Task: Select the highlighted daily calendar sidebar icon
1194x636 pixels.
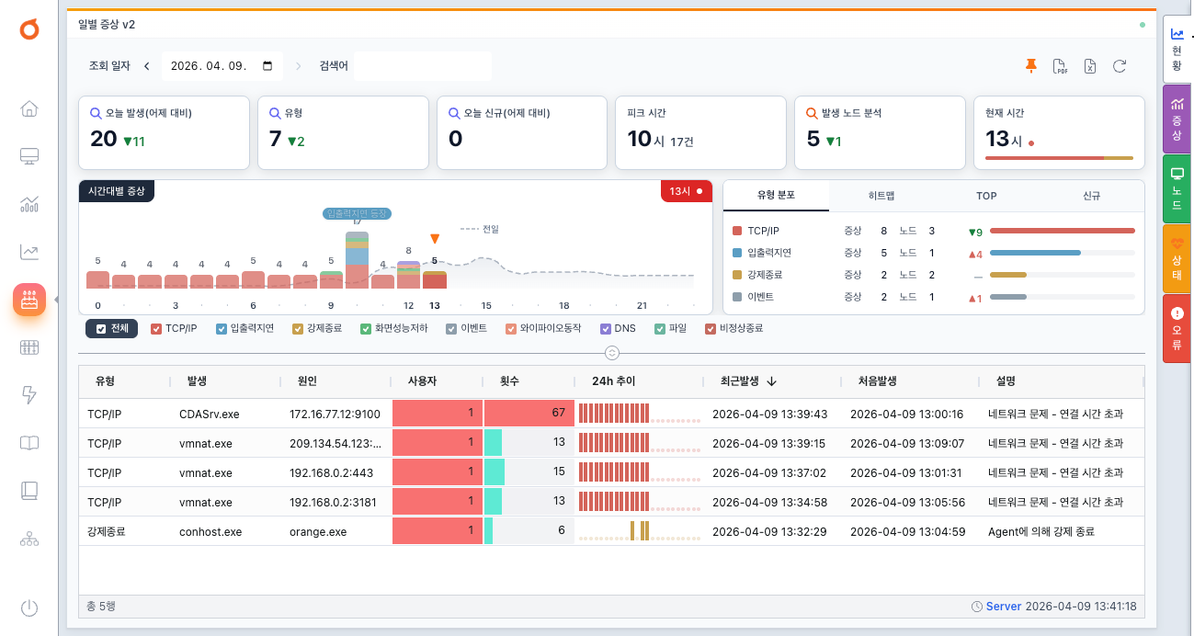Action: (x=29, y=300)
